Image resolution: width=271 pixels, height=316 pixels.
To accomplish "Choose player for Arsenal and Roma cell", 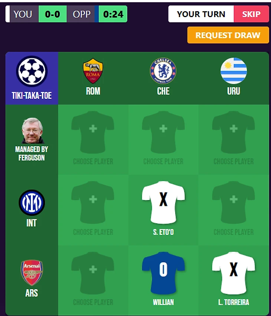I will pyautogui.click(x=93, y=280).
